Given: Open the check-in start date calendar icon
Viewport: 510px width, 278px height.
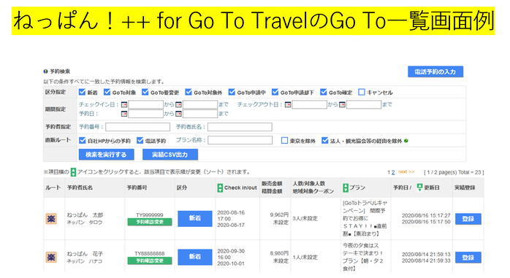Looking at the screenshot, I should click(x=124, y=104).
